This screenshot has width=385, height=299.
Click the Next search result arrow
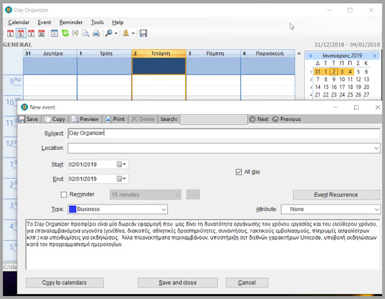pyautogui.click(x=259, y=119)
